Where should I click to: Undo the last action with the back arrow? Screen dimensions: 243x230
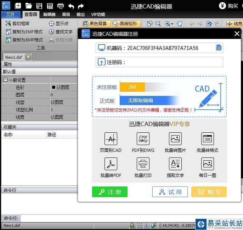click(x=71, y=6)
